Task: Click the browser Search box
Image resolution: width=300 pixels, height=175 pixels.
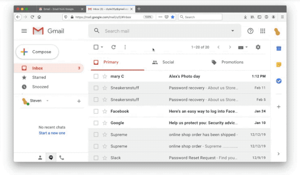Action: coord(200,17)
